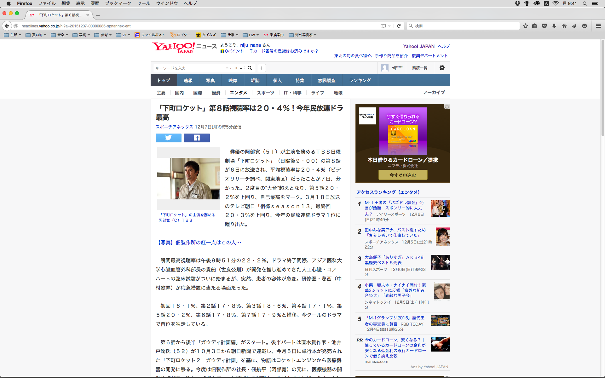Share the article on Facebook

point(197,138)
